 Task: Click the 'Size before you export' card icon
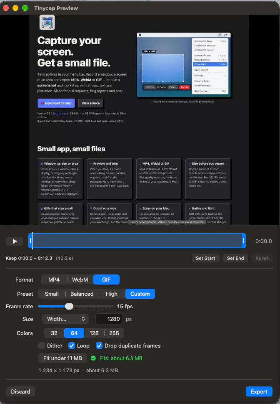coord(190,164)
